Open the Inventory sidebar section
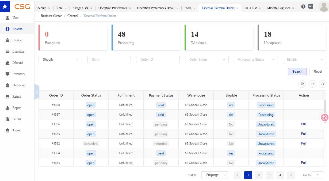Image resolution: width=329 pixels, height=181 pixels. pos(17,74)
